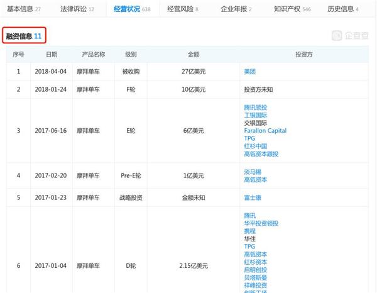377x293 pixels.
Task: Open the 淡马锡 investor link
Action: [253, 172]
